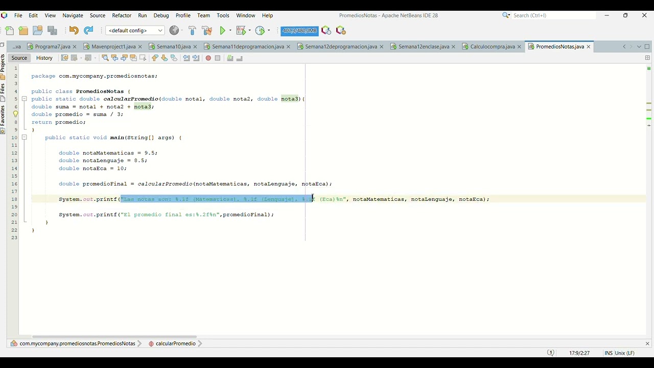Image resolution: width=654 pixels, height=368 pixels.
Task: Redo the last undone edit
Action: pyautogui.click(x=88, y=31)
